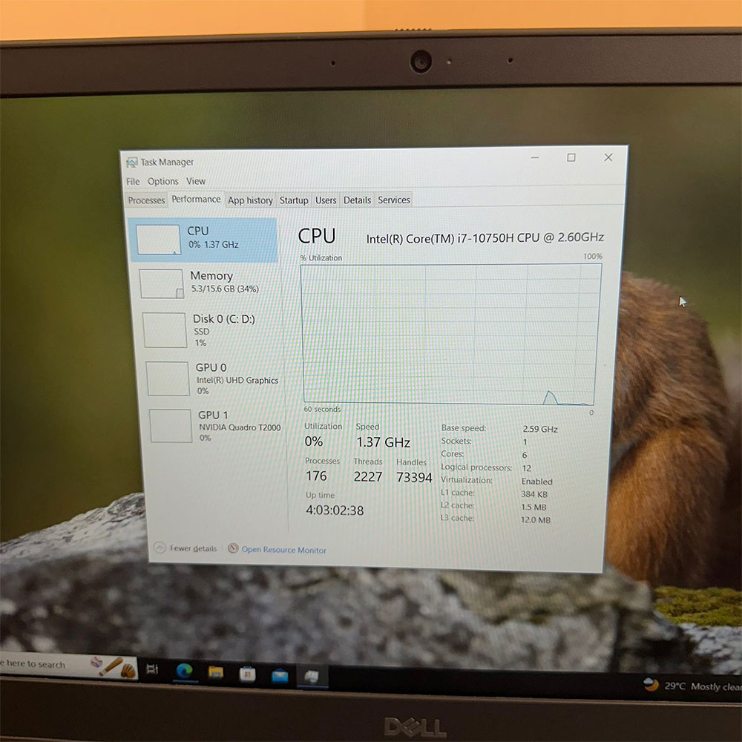Open the Options menu
Image resolution: width=742 pixels, height=742 pixels.
pyautogui.click(x=162, y=181)
